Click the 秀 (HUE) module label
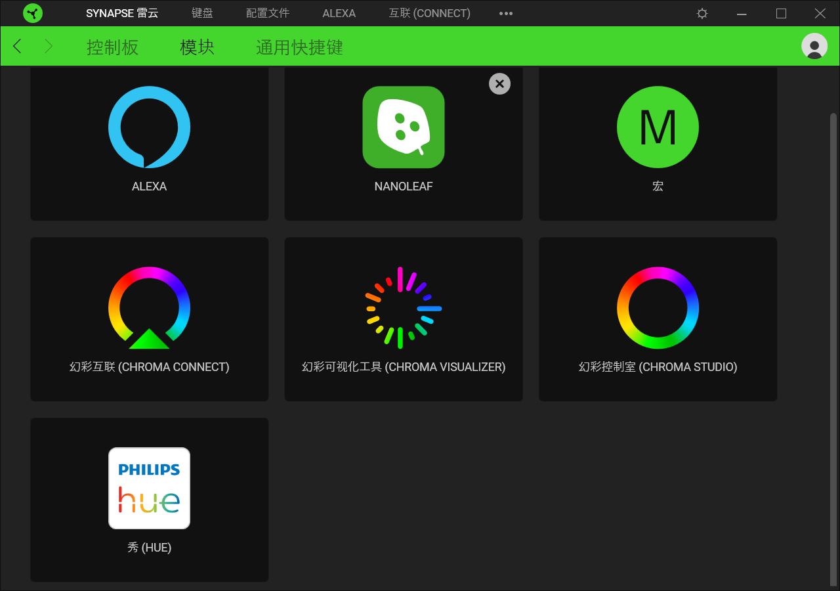840x591 pixels. point(150,548)
